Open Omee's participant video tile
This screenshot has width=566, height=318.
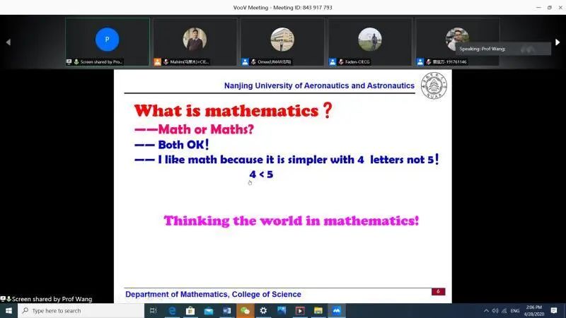(x=282, y=41)
